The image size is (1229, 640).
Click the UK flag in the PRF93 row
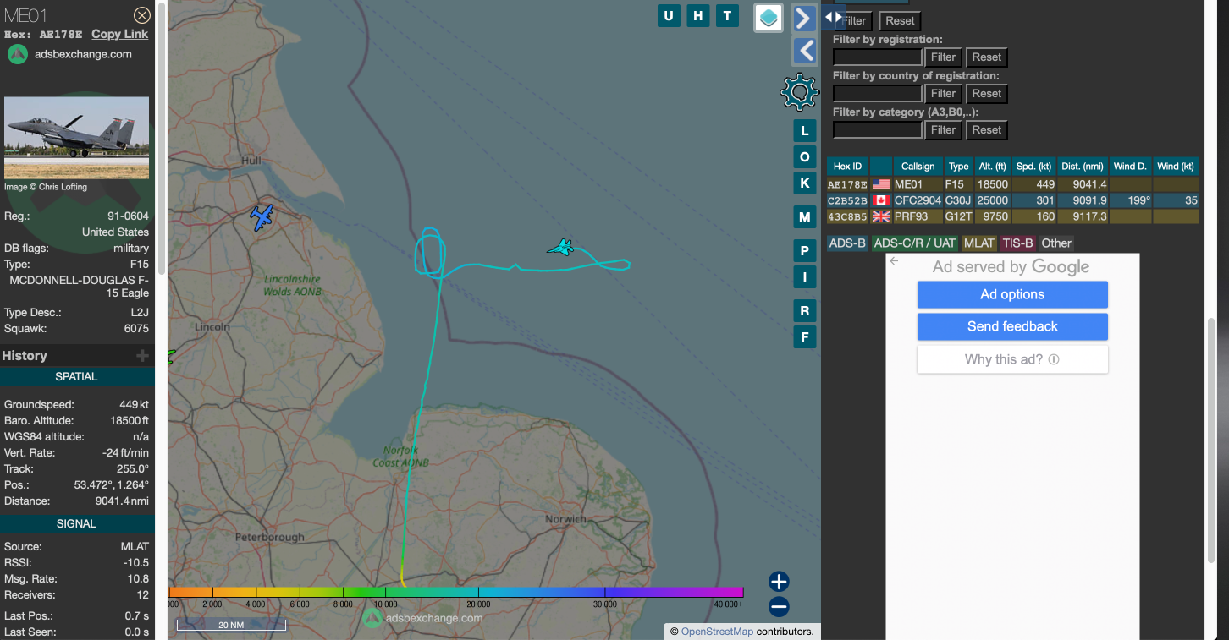tap(881, 216)
